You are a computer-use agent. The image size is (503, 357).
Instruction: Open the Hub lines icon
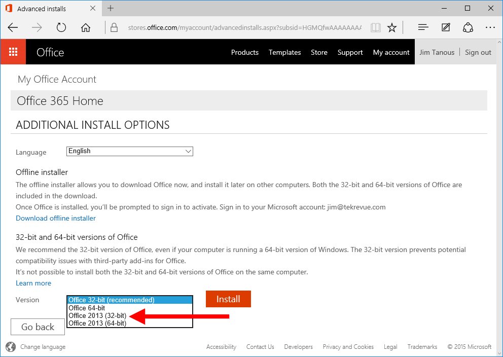423,27
